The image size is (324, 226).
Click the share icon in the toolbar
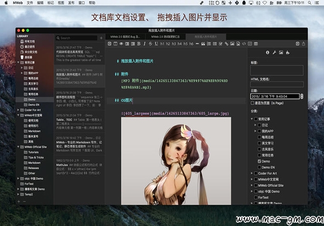coord(303,43)
